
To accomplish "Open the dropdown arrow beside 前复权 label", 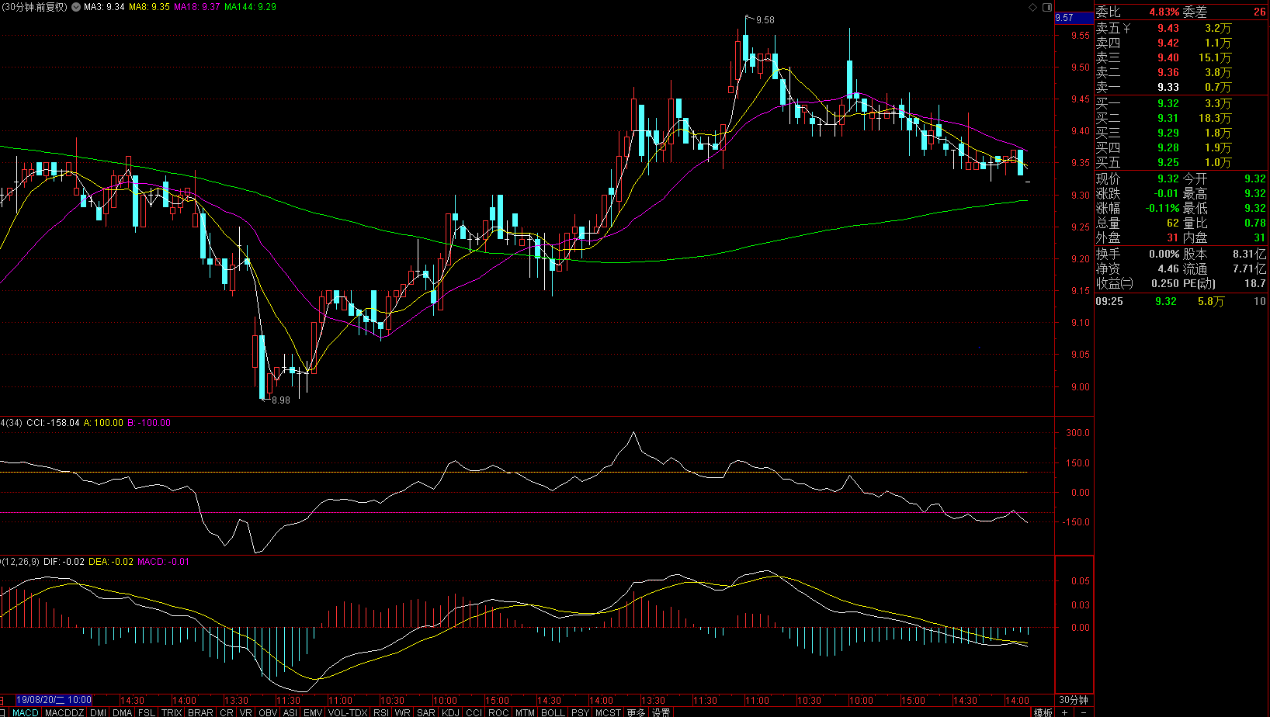I will click(x=75, y=7).
